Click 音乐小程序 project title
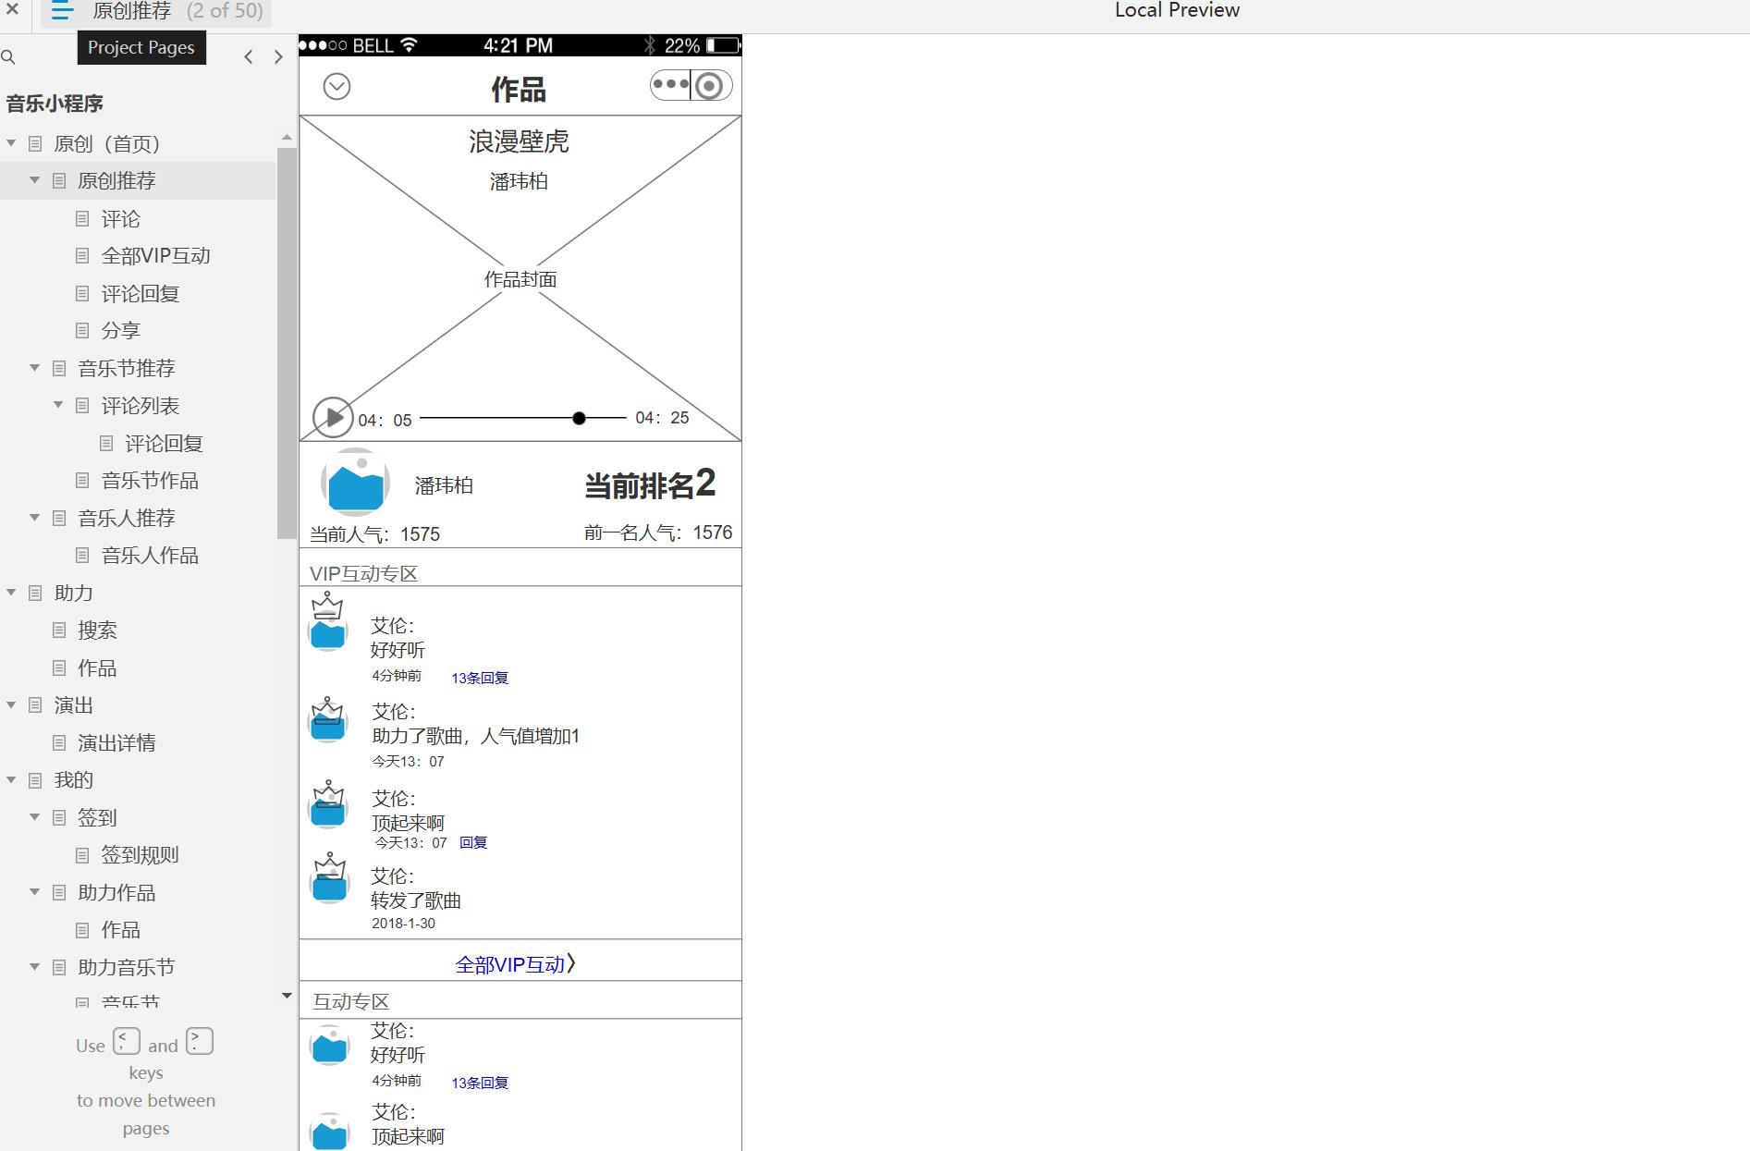This screenshot has width=1750, height=1151. (55, 104)
